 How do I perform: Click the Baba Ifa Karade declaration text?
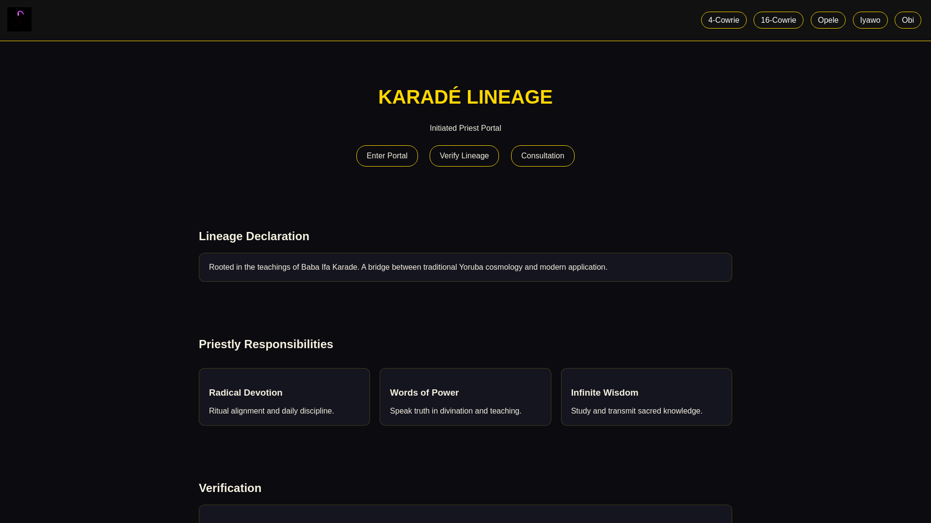(x=408, y=267)
